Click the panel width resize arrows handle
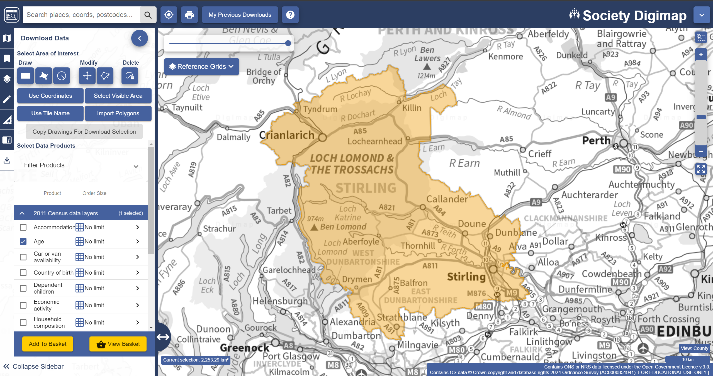713x376 pixels. coord(163,337)
